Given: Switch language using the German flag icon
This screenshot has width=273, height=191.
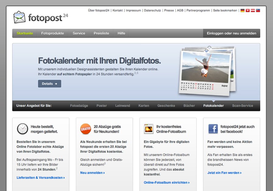Looking at the screenshot, I should pos(242,10).
